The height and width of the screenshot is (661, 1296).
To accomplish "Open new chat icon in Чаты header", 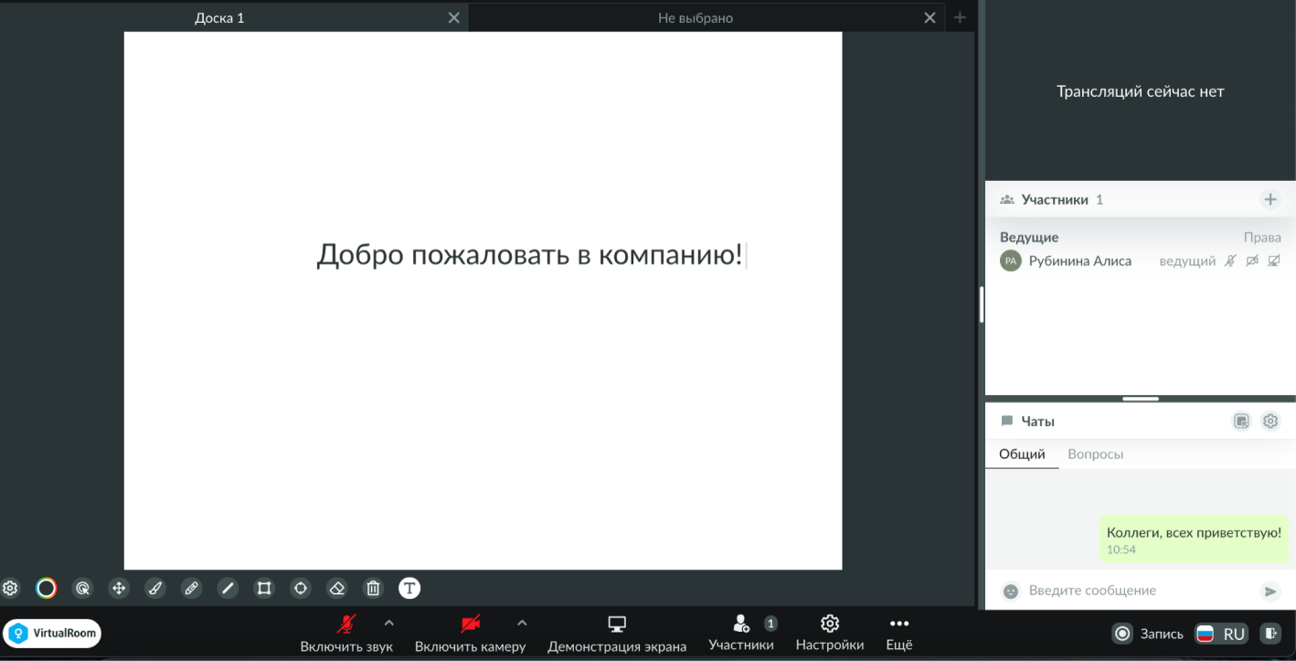I will point(1241,421).
